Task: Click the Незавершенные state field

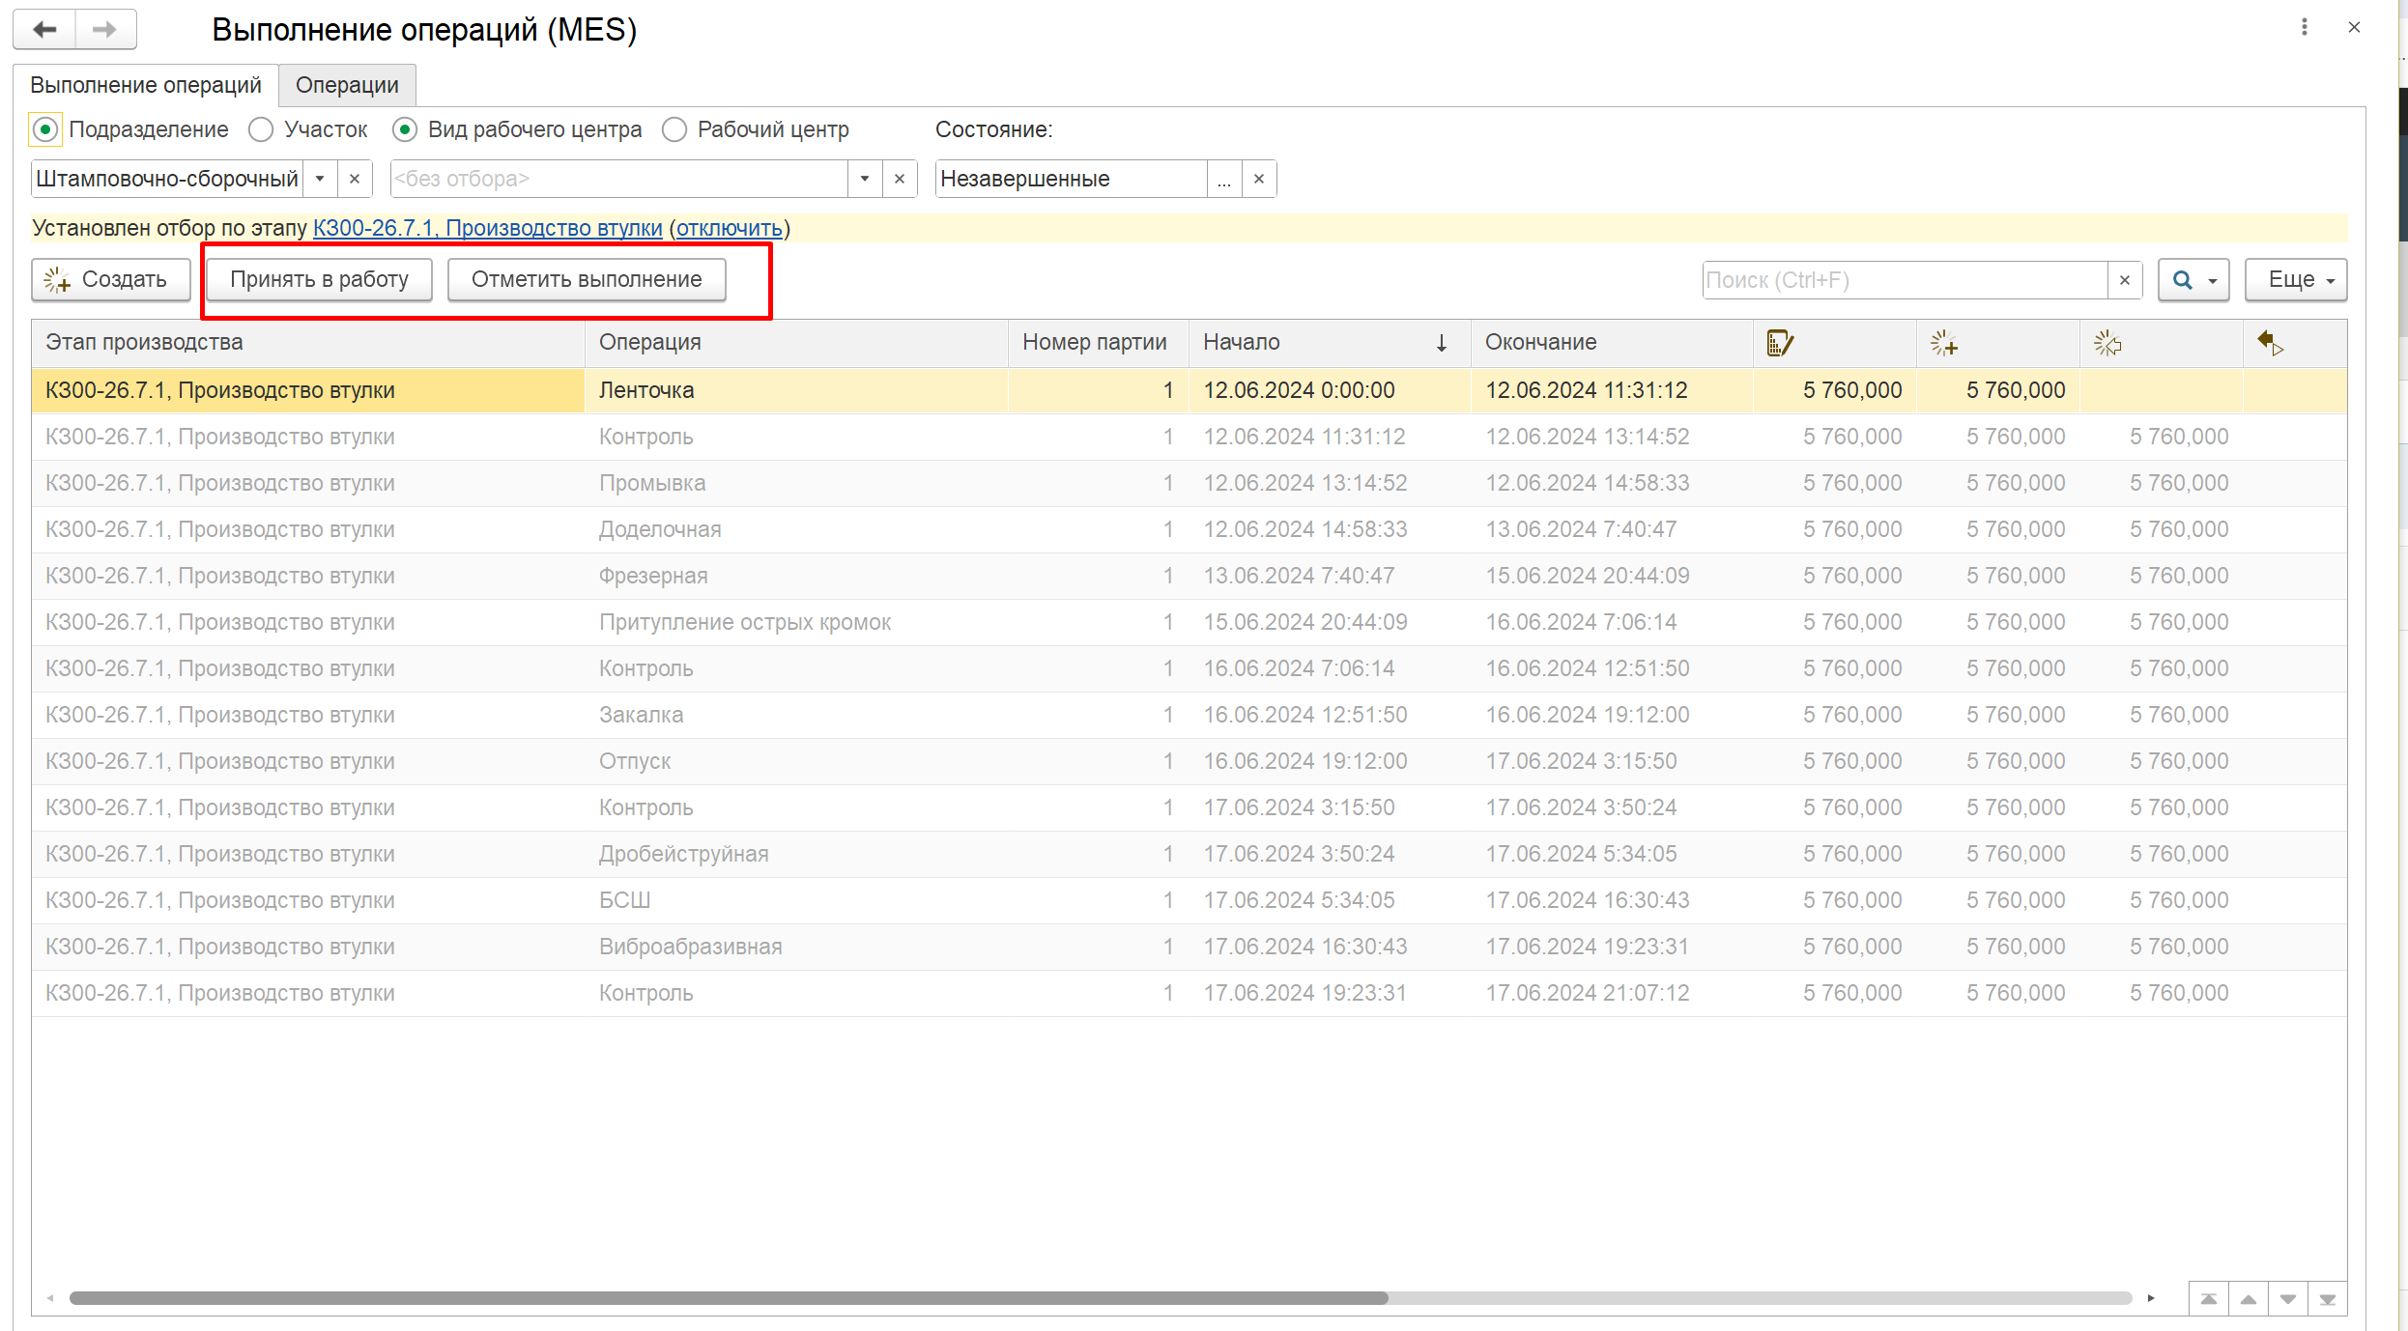Action: pos(1071,179)
